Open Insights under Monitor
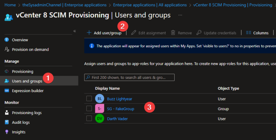The width and height of the screenshot is (276, 140). tap(19, 132)
